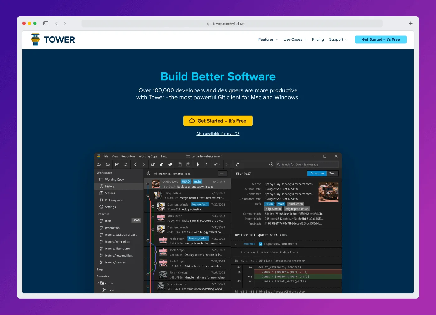
Task: Open the history view options dropdown
Action: tap(223, 174)
